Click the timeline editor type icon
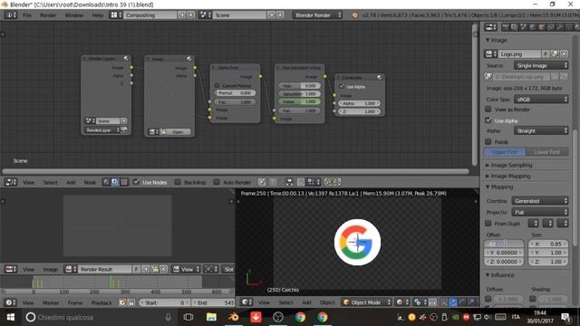Image resolution: width=580 pixels, height=326 pixels. (x=10, y=302)
